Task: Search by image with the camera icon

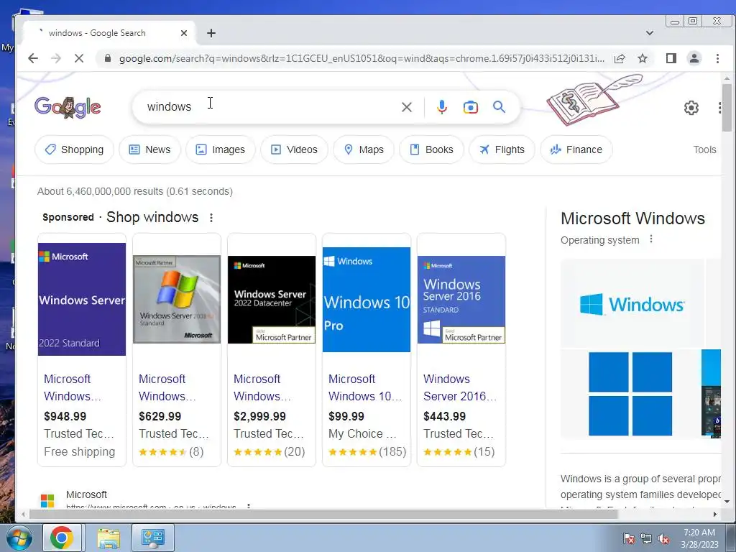Action: (470, 108)
